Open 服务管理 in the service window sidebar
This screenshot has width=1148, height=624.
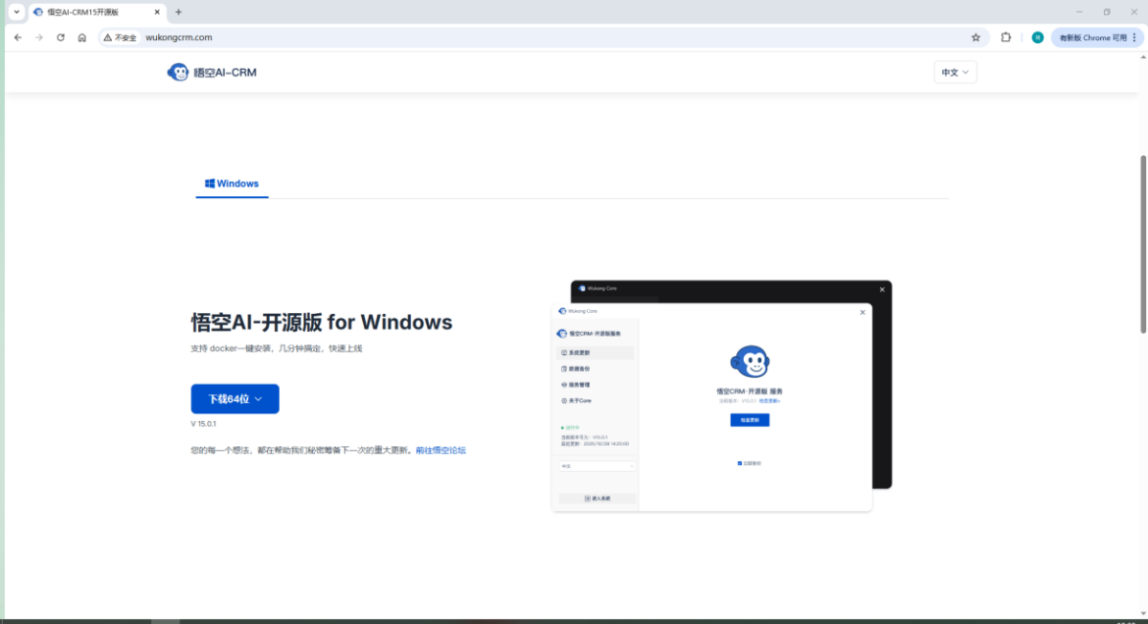pyautogui.click(x=580, y=385)
